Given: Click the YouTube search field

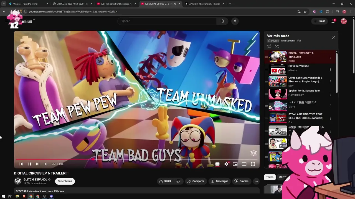Looking at the screenshot, I should click(x=167, y=21).
